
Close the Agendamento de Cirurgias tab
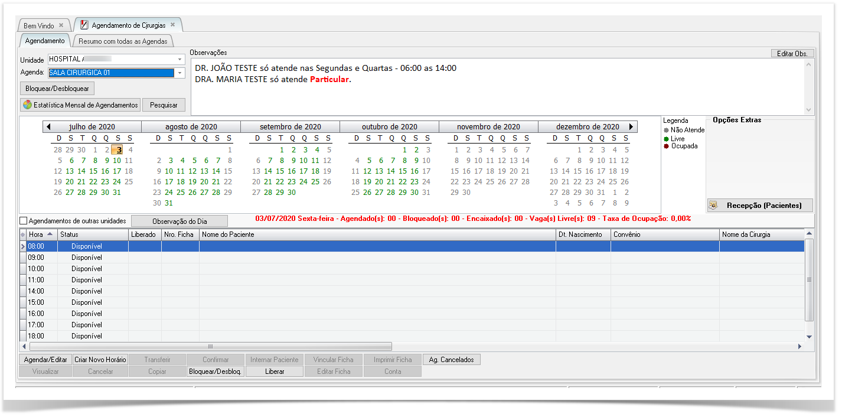[x=172, y=25]
